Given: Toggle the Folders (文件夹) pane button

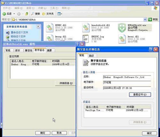Looking at the screenshot, I should 48,14.
